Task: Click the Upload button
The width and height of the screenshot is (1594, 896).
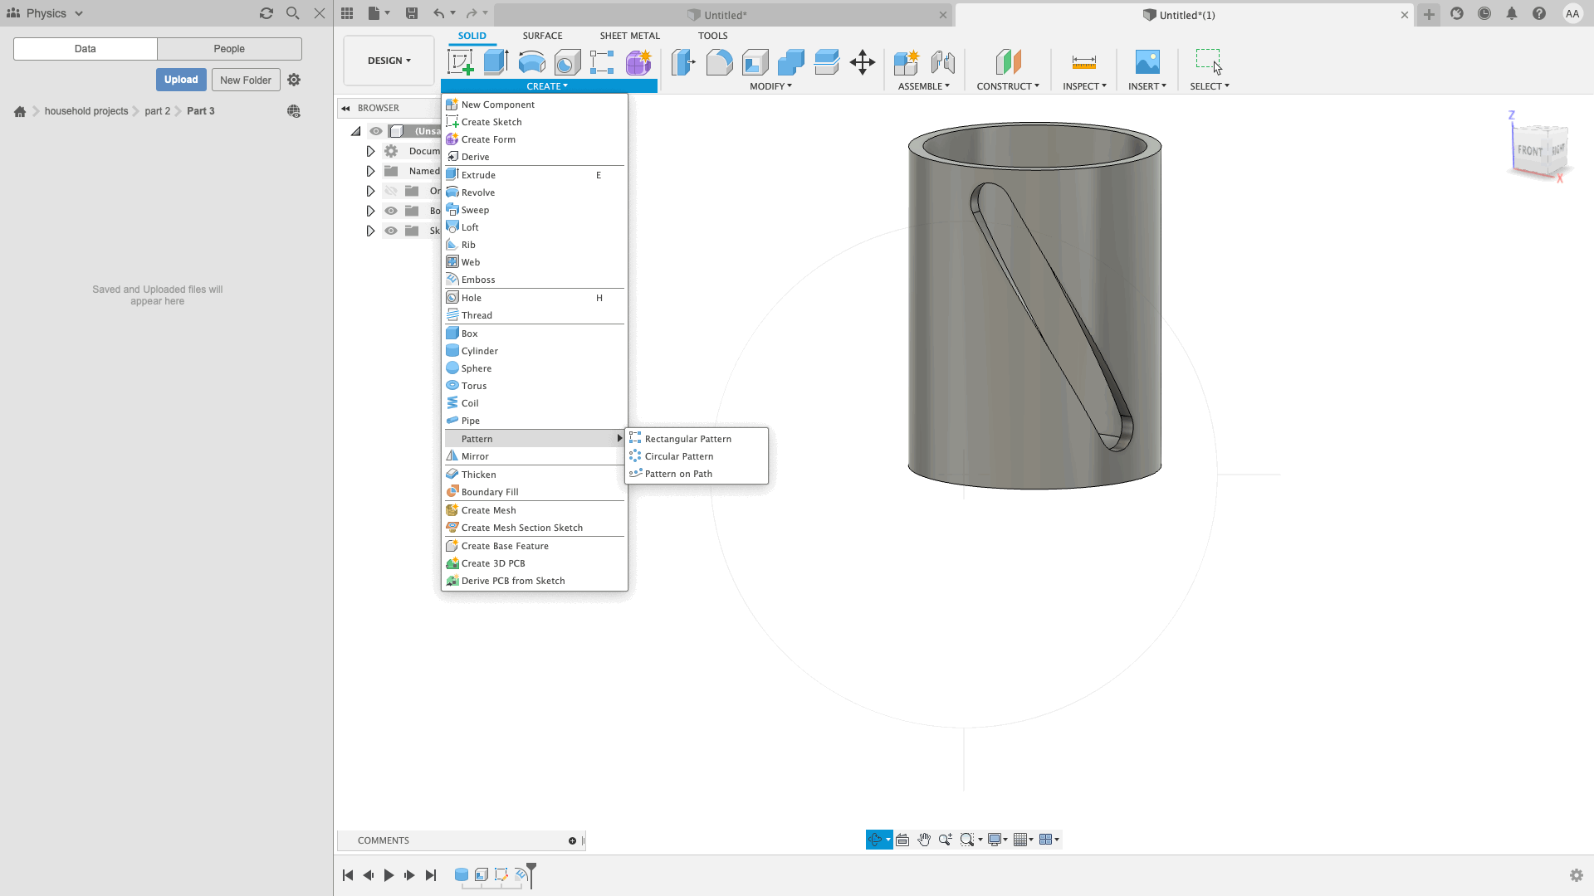Action: click(x=180, y=80)
